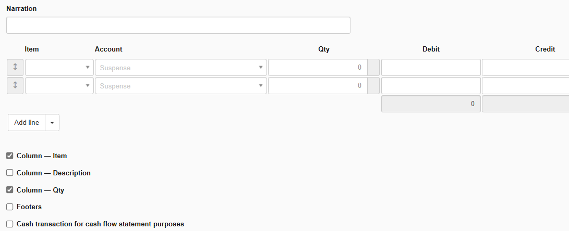Click the first row's Credit field
Image resolution: width=569 pixels, height=231 pixels.
[x=525, y=67]
